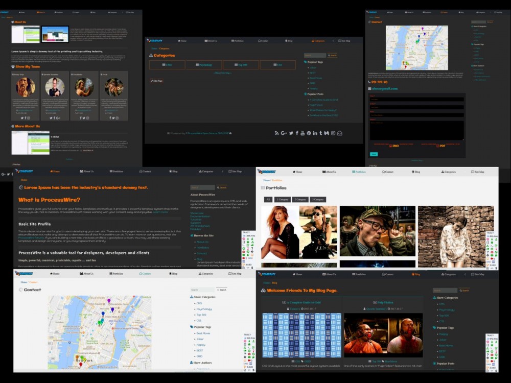Viewport: 511px width, 383px height.
Task: Filter portfolios by '1 Category'
Action: (283, 199)
